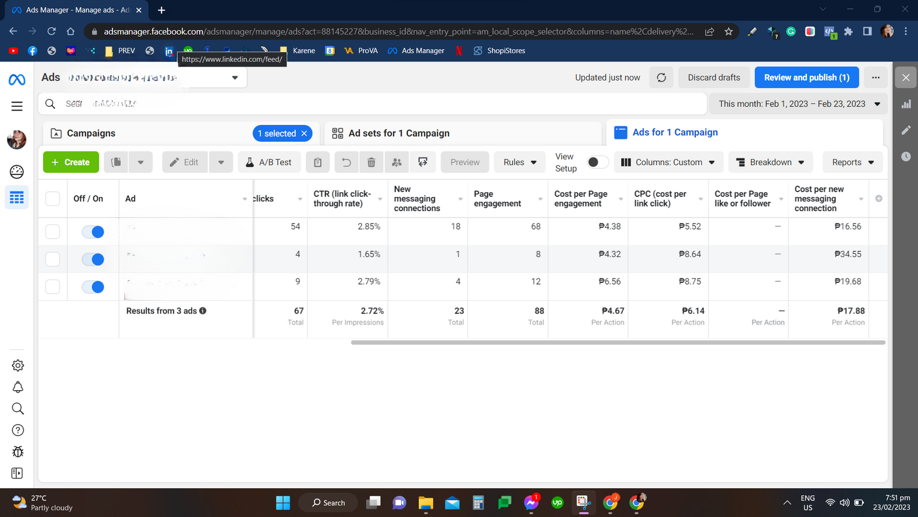Click the A/B Test button

pyautogui.click(x=269, y=162)
